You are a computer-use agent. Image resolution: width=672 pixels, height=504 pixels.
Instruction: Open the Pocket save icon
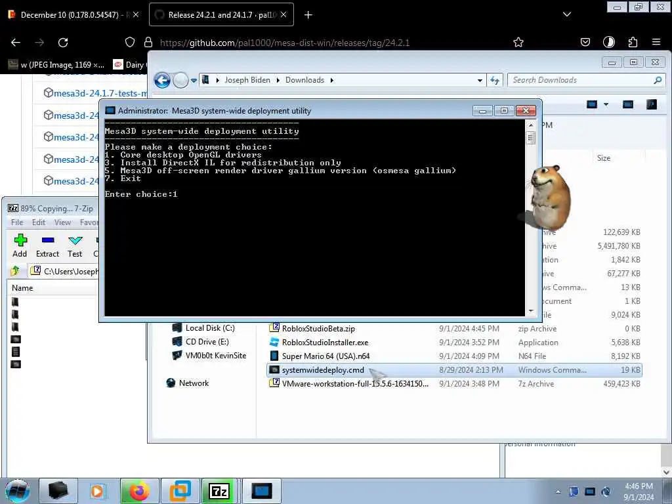click(x=585, y=42)
